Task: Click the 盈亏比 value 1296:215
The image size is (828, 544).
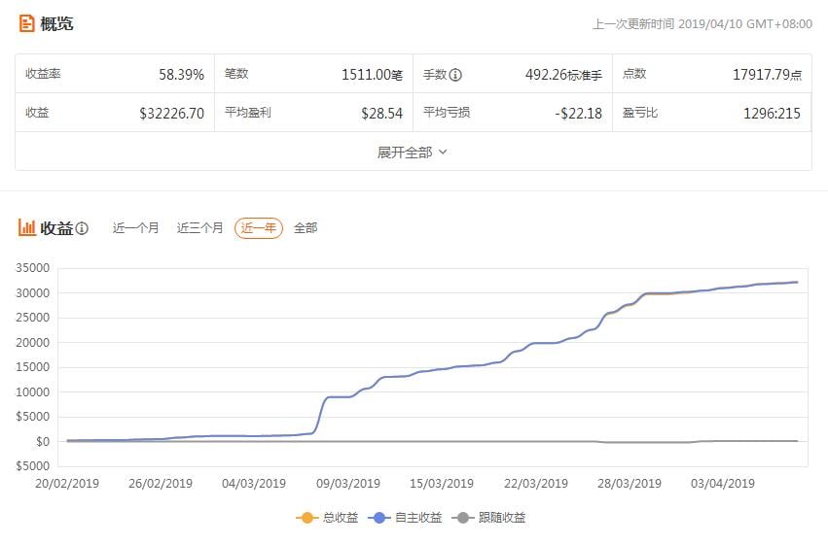Action: [x=772, y=114]
